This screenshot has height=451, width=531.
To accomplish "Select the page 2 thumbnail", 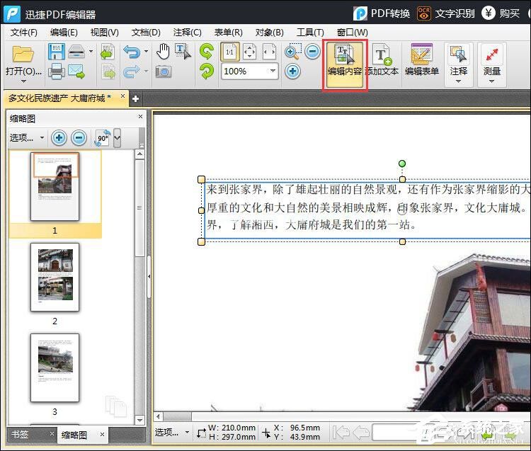I will point(55,277).
